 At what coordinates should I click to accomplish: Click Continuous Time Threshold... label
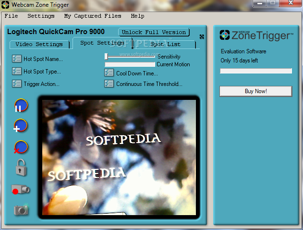coord(149,84)
